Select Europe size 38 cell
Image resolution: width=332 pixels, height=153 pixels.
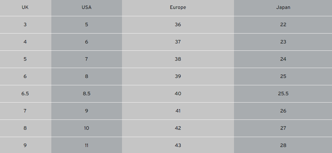coord(178,59)
